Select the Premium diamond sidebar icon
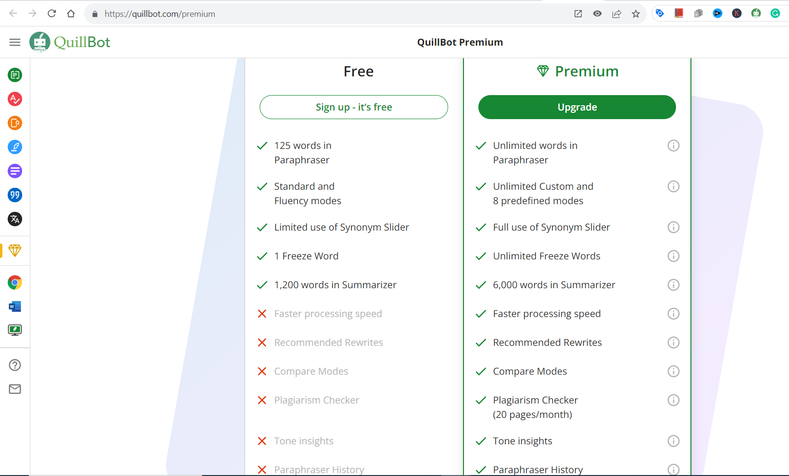 pos(15,250)
